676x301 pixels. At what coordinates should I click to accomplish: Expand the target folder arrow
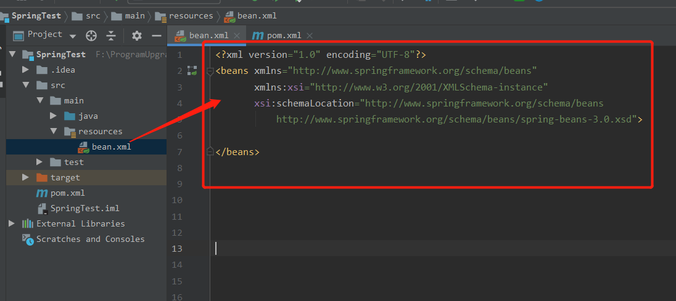(25, 178)
